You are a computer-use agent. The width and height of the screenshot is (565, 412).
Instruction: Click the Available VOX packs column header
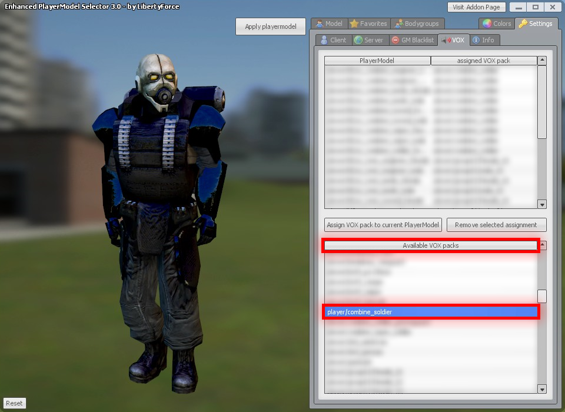click(431, 245)
